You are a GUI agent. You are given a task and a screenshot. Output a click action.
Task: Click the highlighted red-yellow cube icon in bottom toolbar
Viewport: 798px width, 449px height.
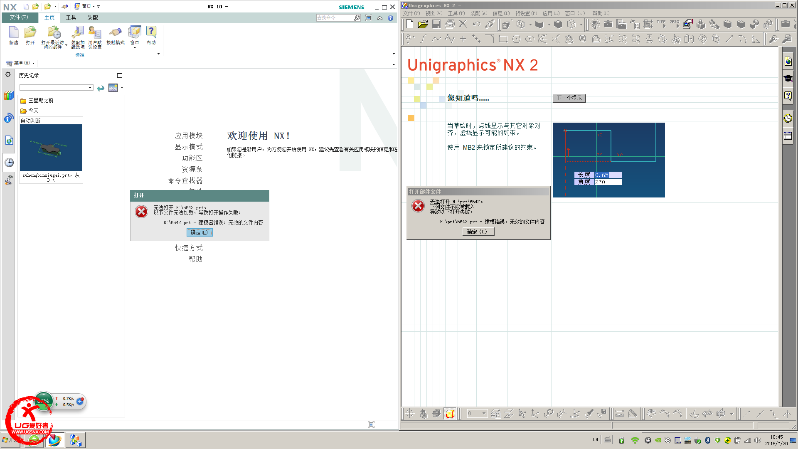click(x=450, y=414)
